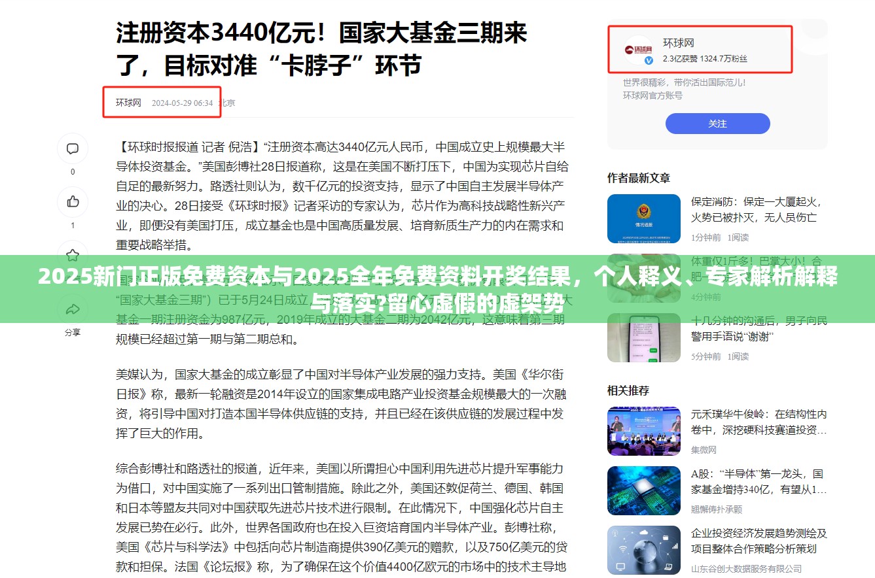Click the article headline 注册资本3440亿元
The width and height of the screenshot is (875, 578).
[321, 48]
